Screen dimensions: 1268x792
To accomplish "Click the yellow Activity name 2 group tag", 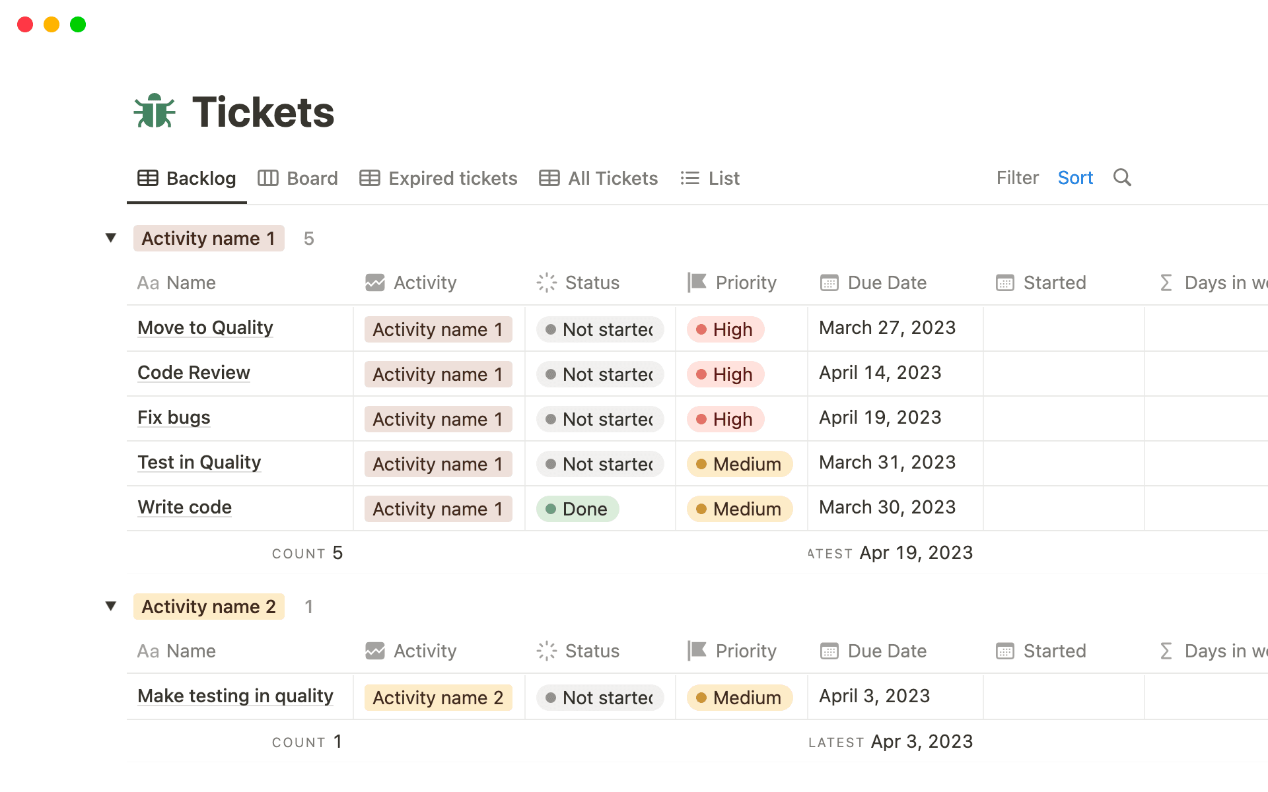I will [209, 607].
